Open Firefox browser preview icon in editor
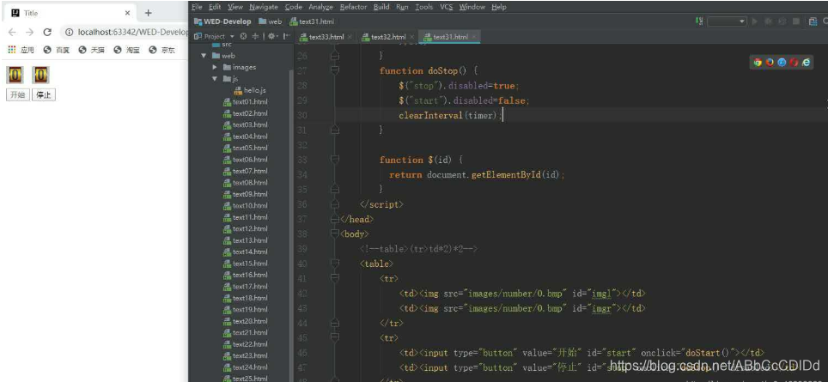This screenshot has width=828, height=382. [770, 62]
